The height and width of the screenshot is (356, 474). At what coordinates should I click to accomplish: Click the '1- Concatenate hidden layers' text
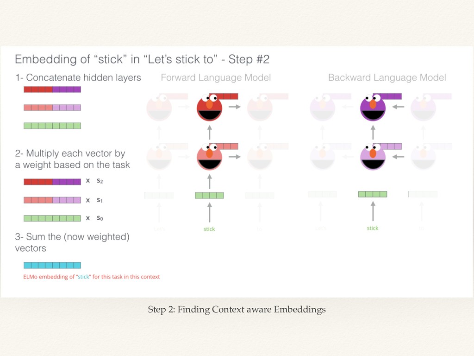coord(78,78)
